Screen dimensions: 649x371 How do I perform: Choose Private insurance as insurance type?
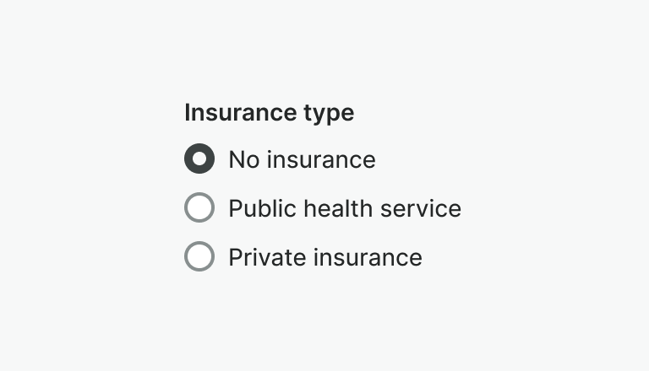click(199, 257)
